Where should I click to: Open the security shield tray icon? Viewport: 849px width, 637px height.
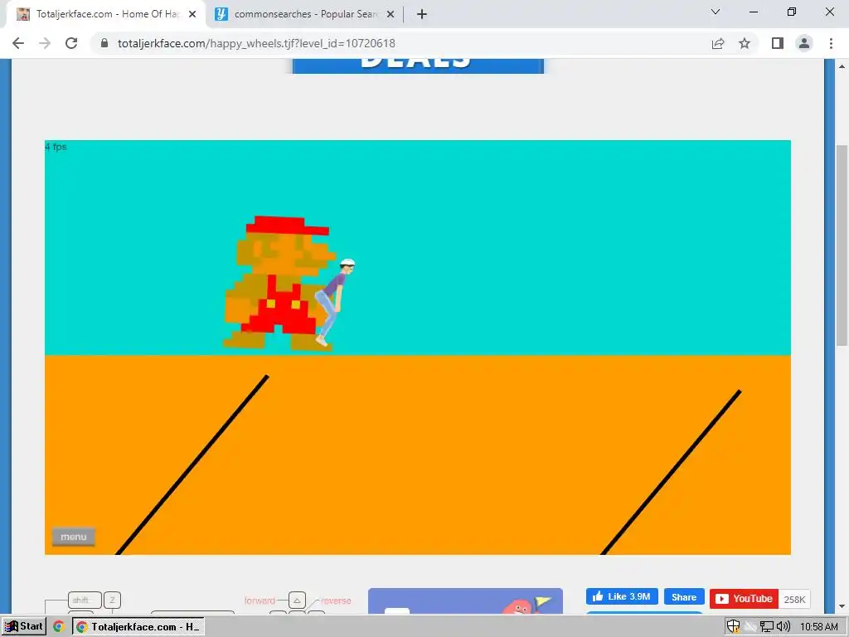(x=733, y=627)
